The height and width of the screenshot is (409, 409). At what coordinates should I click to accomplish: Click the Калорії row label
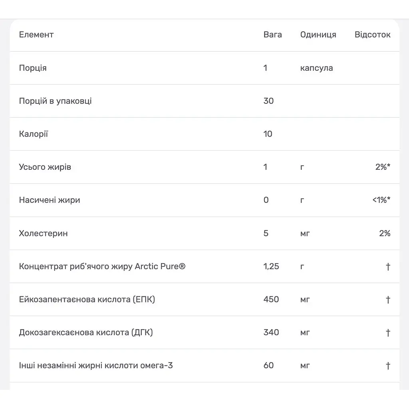[x=34, y=134]
